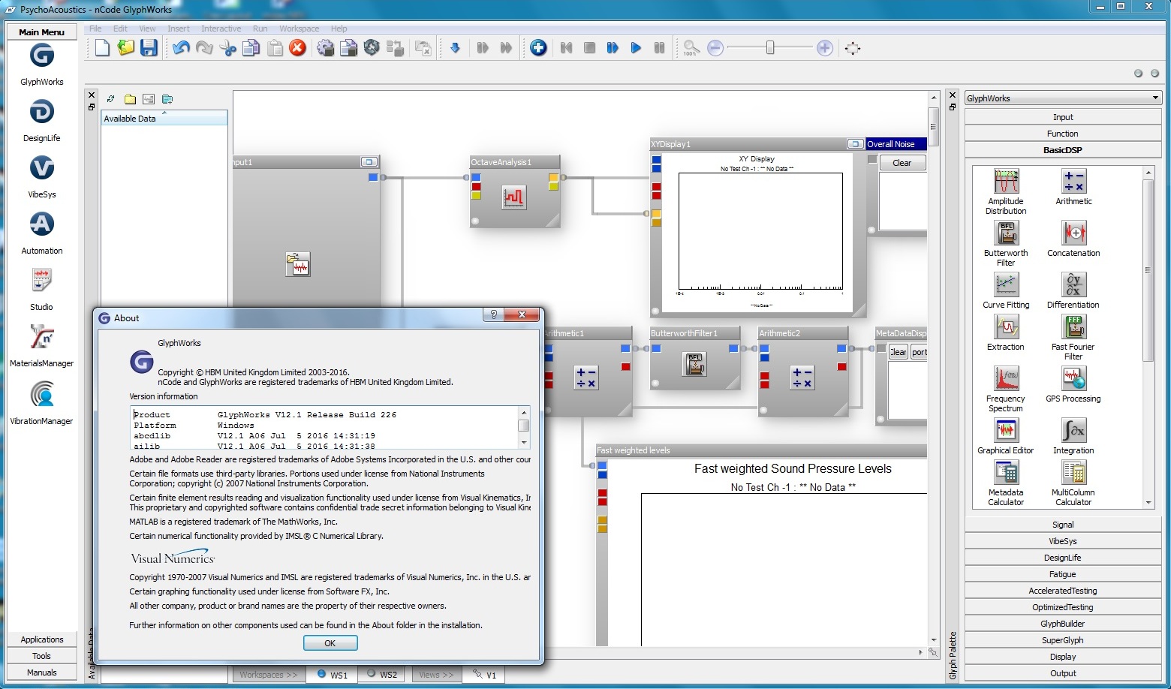The height and width of the screenshot is (689, 1171).
Task: Click the step-forward run control
Action: [613, 48]
